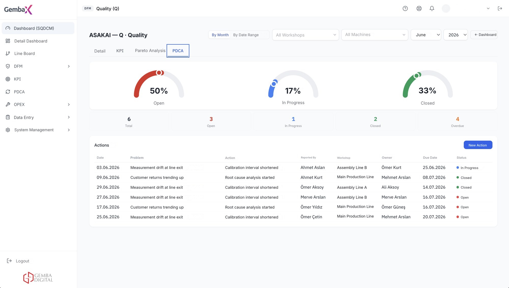Expand the DFM submenu chevron
Image resolution: width=509 pixels, height=288 pixels.
coord(69,66)
